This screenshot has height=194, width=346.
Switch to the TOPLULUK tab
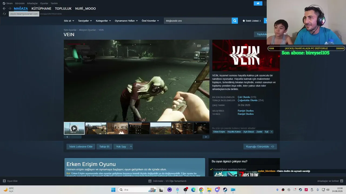pos(63,9)
